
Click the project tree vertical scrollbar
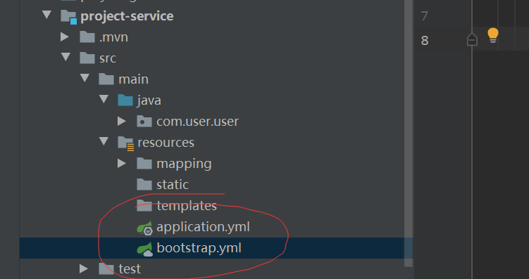click(409, 133)
